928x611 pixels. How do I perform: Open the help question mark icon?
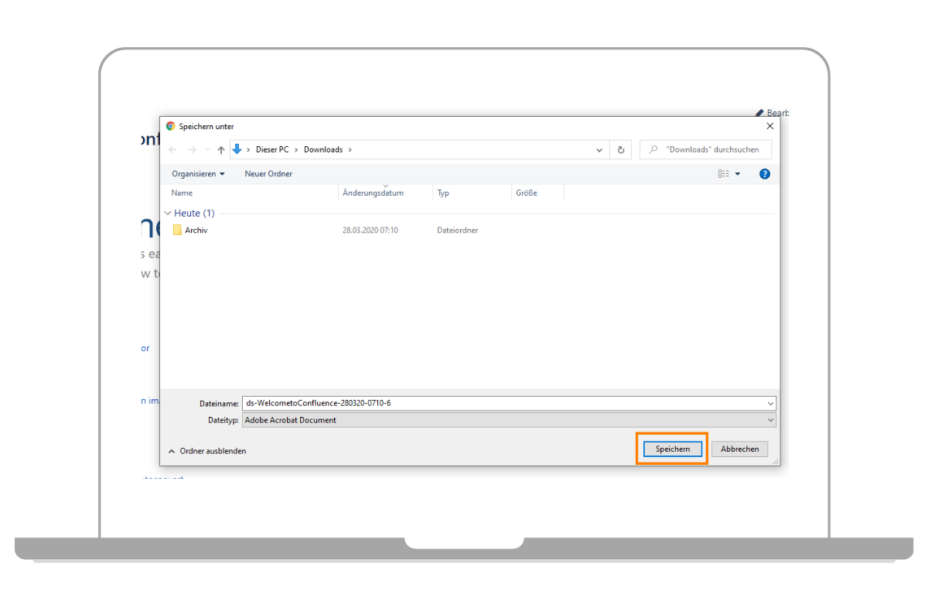(765, 174)
